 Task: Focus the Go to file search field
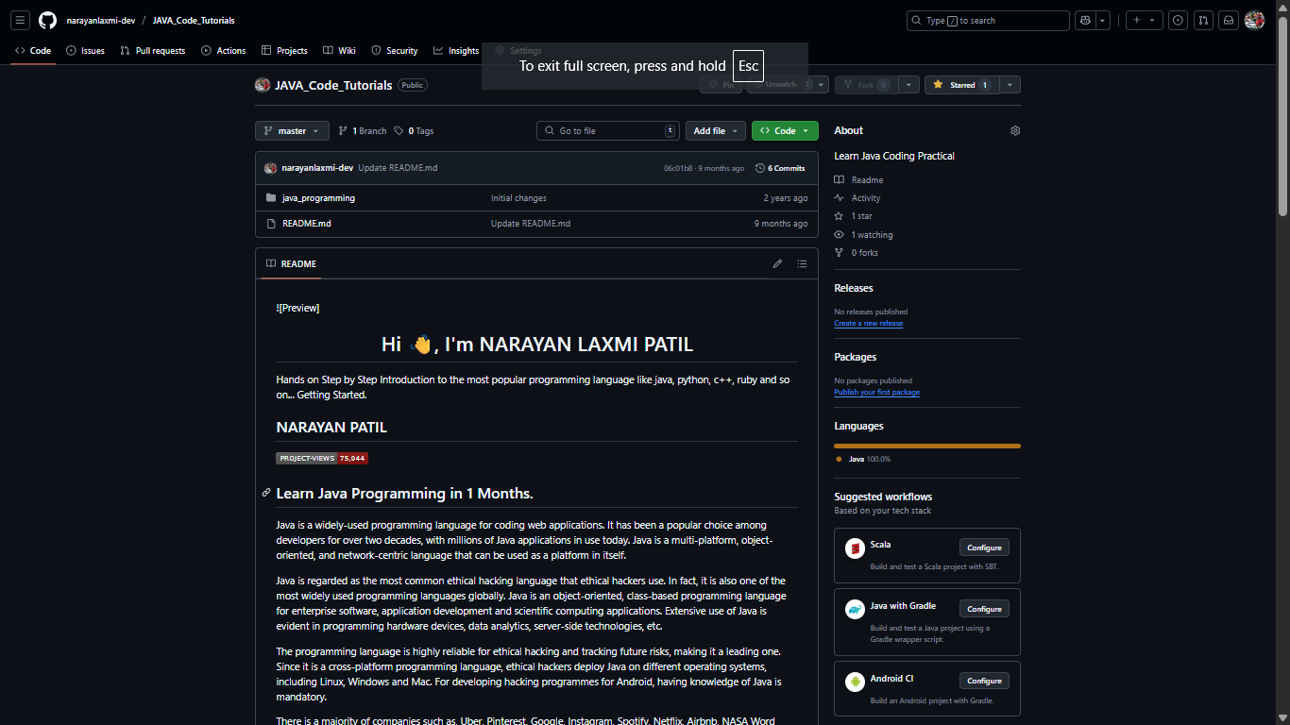click(608, 131)
